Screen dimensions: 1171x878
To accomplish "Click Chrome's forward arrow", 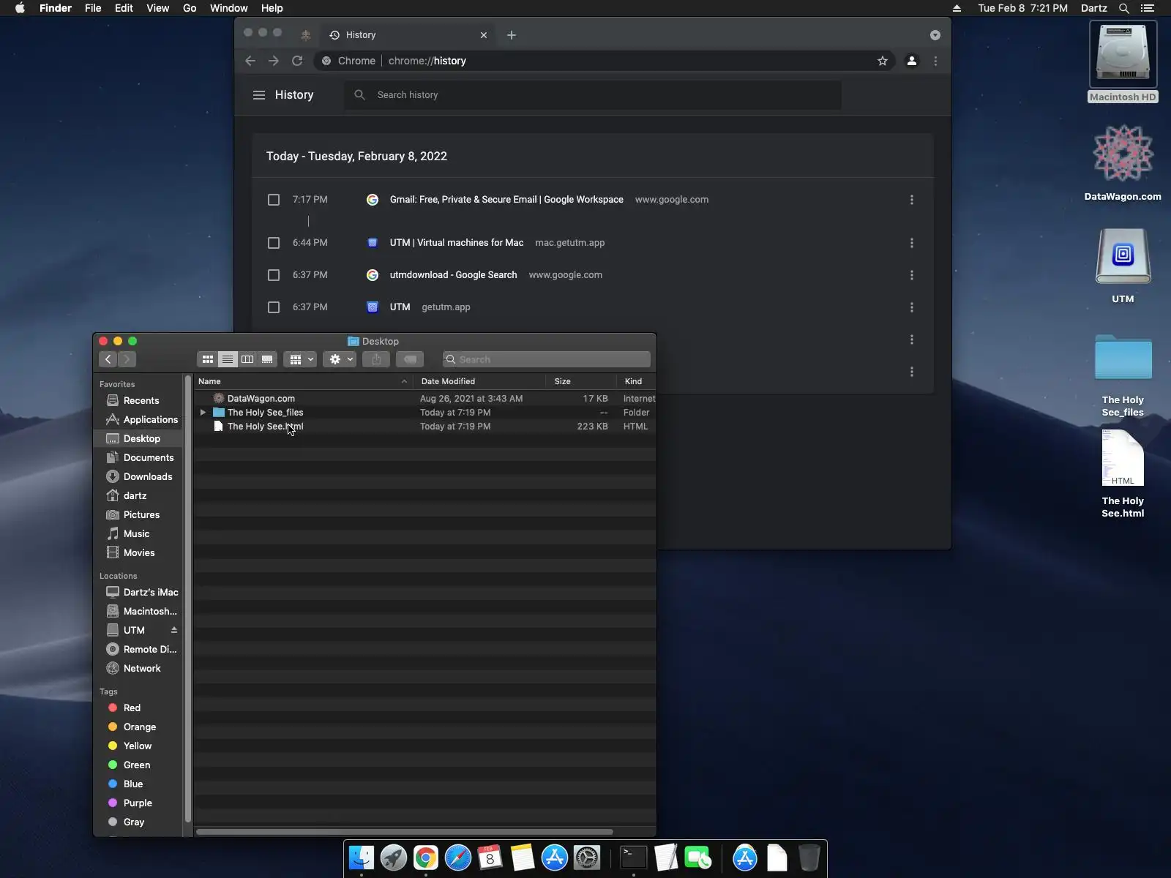I will [274, 61].
